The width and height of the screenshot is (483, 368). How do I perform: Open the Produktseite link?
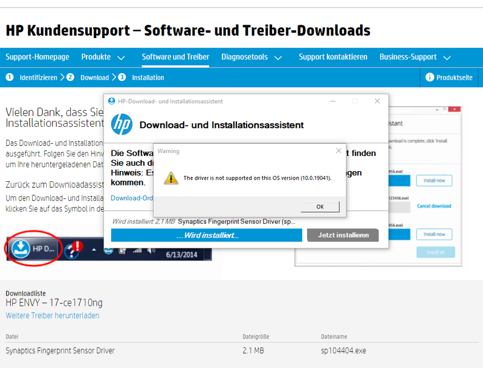(x=455, y=77)
